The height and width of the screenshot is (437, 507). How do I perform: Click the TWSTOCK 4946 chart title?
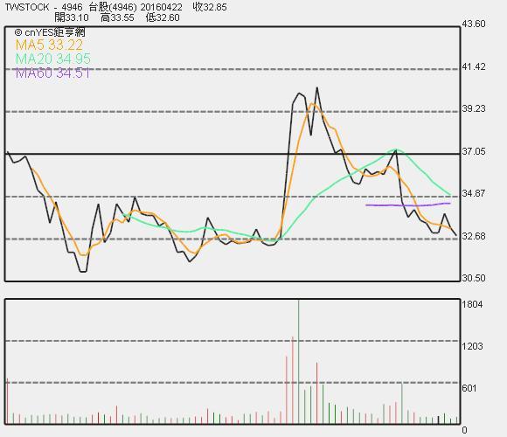coord(44,7)
